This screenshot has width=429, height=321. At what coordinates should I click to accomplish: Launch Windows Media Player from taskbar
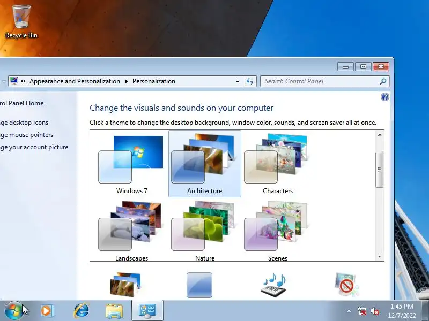click(x=47, y=311)
